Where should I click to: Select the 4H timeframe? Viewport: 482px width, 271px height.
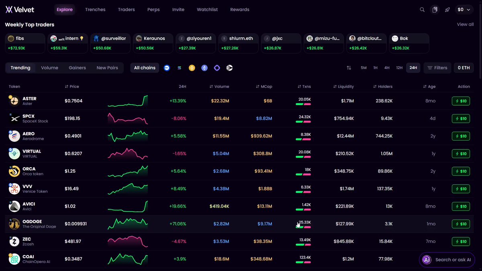click(387, 68)
